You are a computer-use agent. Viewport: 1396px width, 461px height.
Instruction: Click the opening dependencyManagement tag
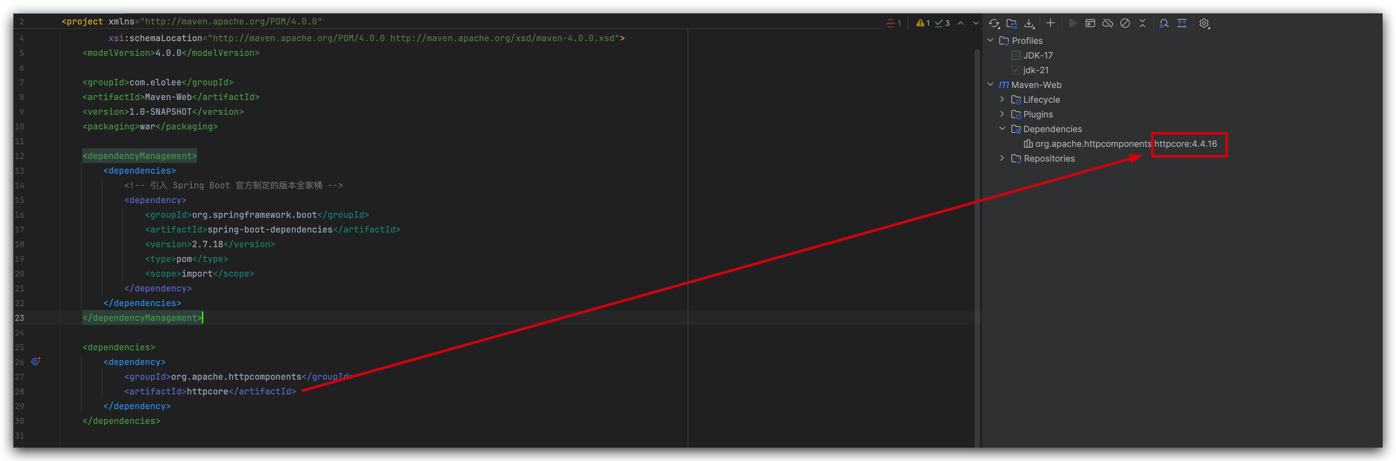point(139,156)
